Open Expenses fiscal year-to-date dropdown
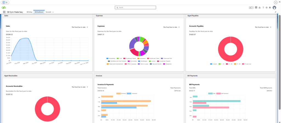The width and height of the screenshot is (281, 123). 171,27
